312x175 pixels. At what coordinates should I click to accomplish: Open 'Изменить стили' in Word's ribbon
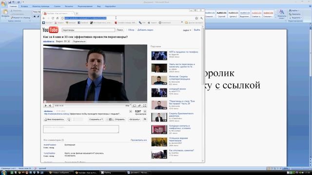click(x=282, y=14)
